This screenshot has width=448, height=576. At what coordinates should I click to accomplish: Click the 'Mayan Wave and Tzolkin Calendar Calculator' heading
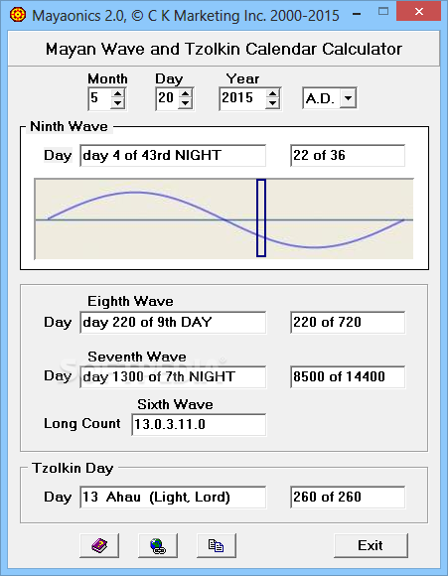point(224,49)
